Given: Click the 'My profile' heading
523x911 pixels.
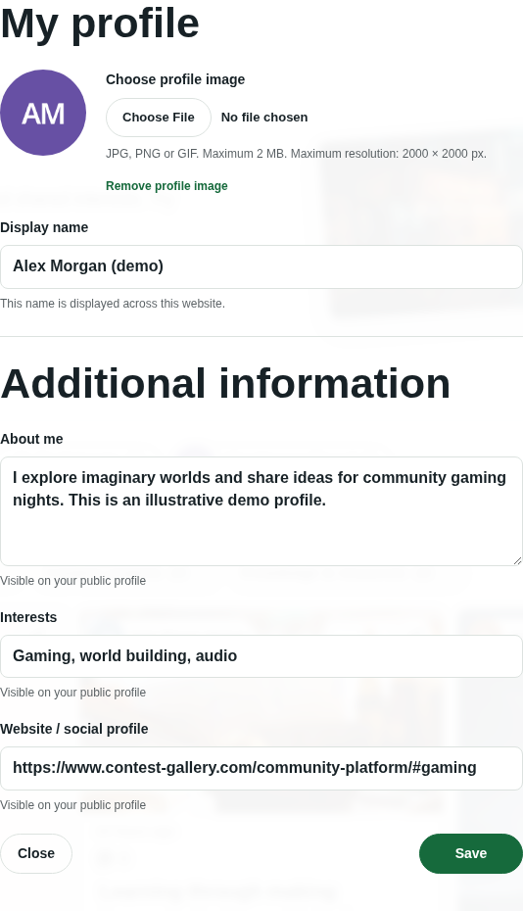Looking at the screenshot, I should click(100, 24).
